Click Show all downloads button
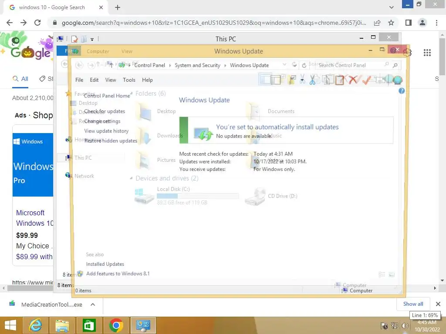The height and width of the screenshot is (334, 446). [413, 304]
